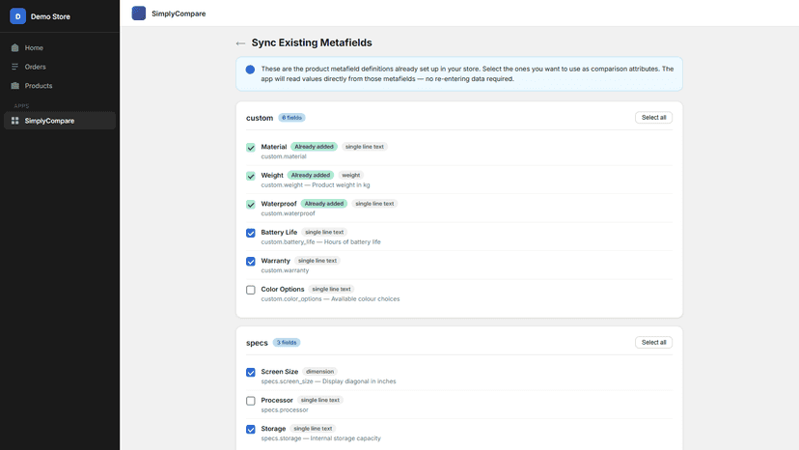Image resolution: width=799 pixels, height=450 pixels.
Task: Go back using the left arrow
Action: coord(240,43)
